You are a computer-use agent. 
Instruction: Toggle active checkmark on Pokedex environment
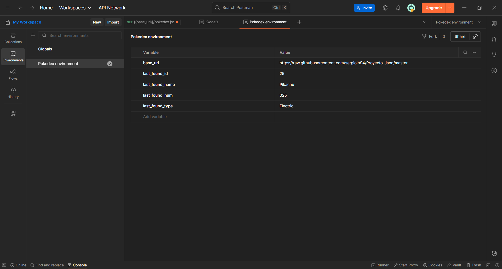[110, 64]
